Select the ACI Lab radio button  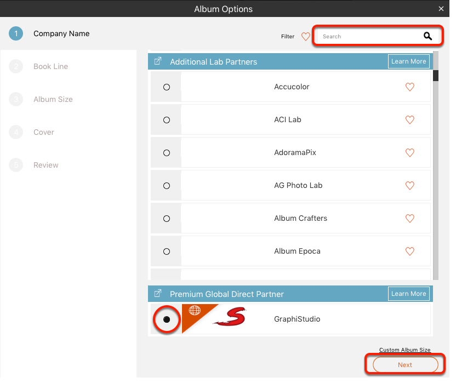pos(167,120)
